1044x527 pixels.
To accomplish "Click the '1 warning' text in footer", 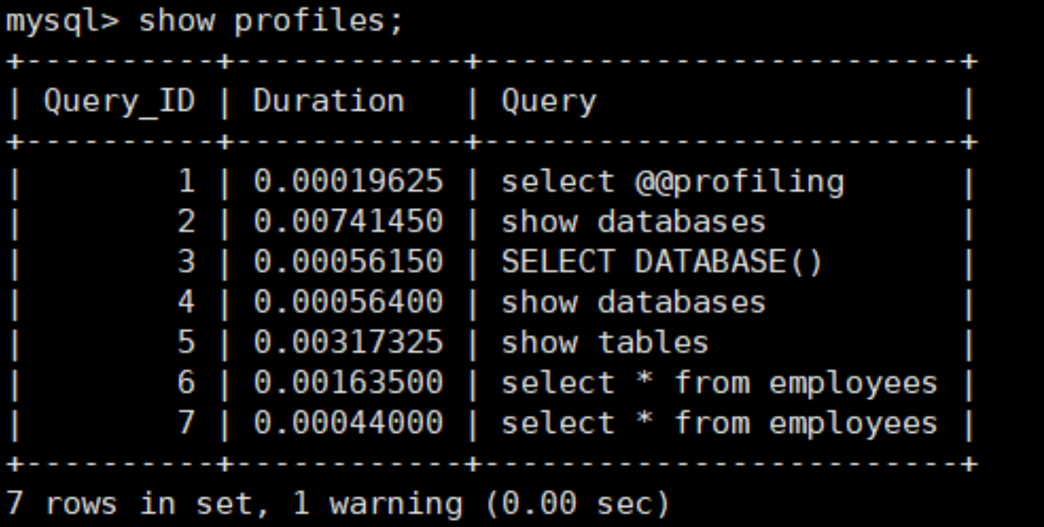I will 377,504.
